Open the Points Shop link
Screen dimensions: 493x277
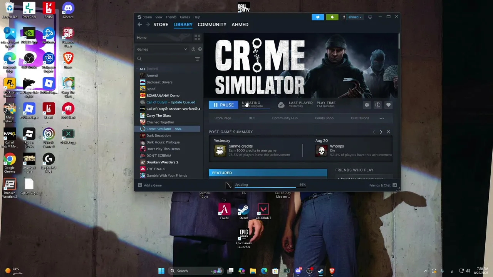point(324,118)
